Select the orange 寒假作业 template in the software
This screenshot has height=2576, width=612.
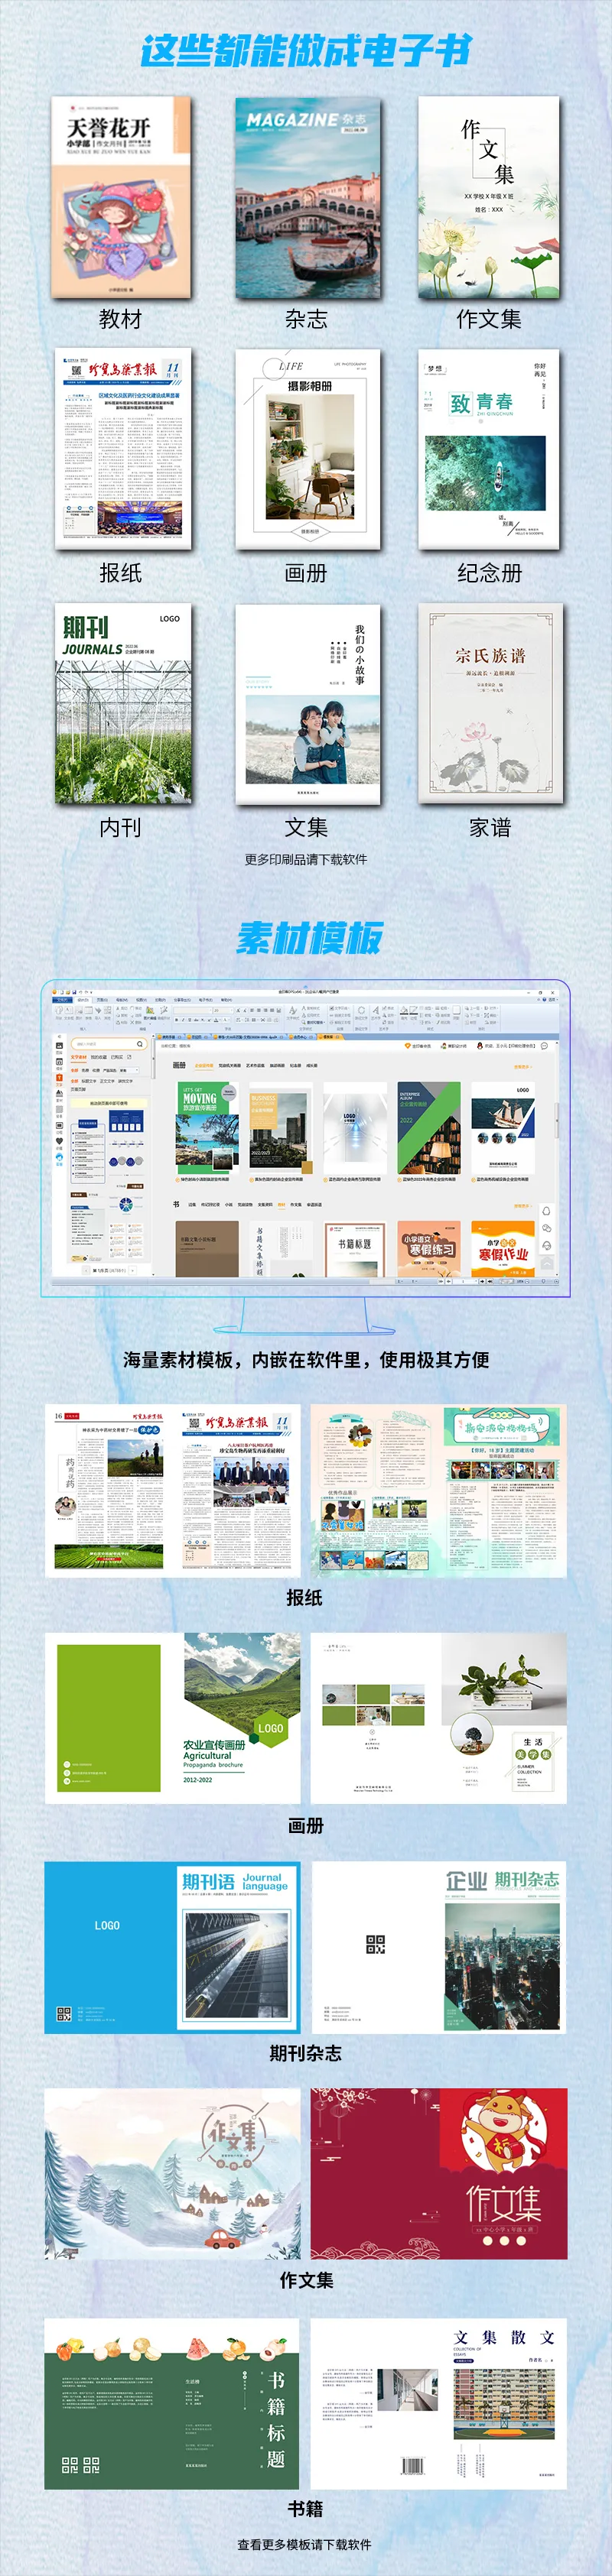tap(503, 1248)
